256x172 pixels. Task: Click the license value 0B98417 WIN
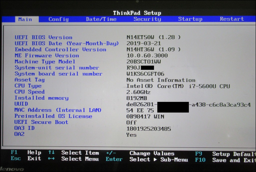tap(145, 116)
